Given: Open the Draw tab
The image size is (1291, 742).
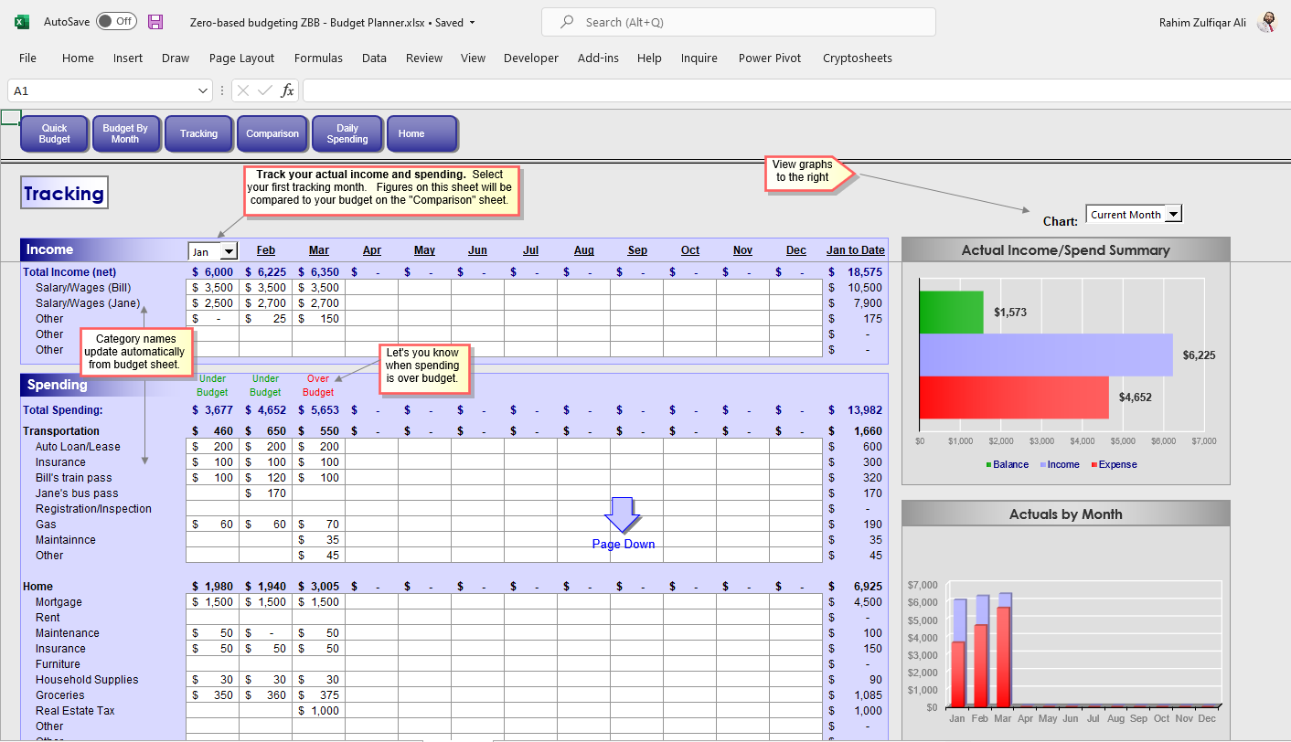Looking at the screenshot, I should point(176,58).
